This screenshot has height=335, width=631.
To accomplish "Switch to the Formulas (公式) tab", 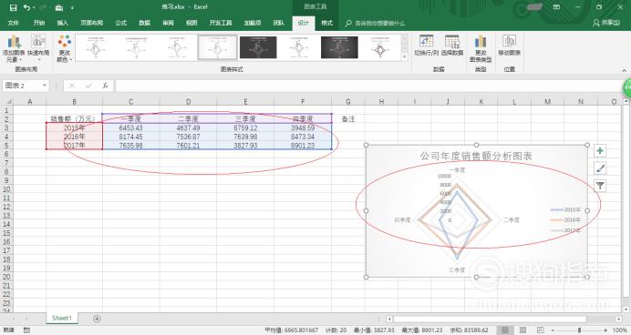I will click(120, 23).
